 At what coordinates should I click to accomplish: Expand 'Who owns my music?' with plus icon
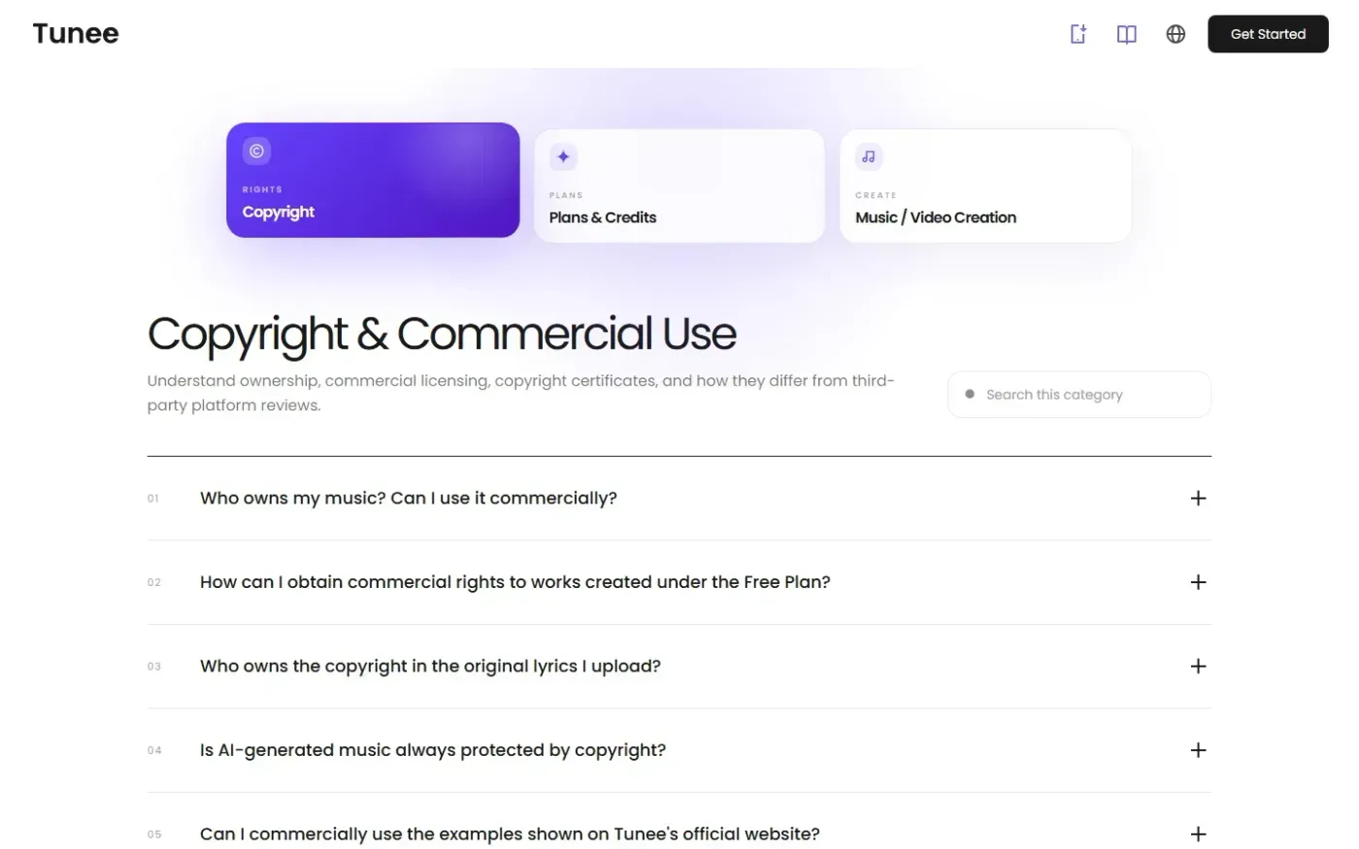(x=1198, y=498)
